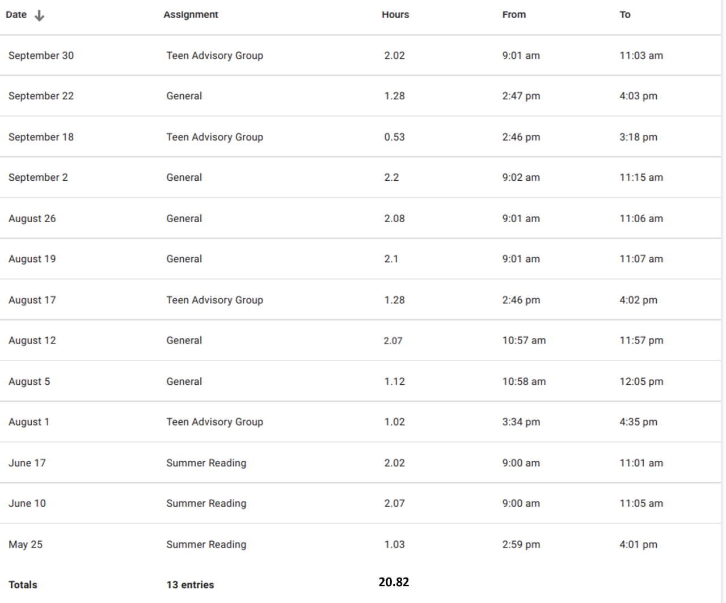Click the 11:57 pm end time

tap(641, 341)
